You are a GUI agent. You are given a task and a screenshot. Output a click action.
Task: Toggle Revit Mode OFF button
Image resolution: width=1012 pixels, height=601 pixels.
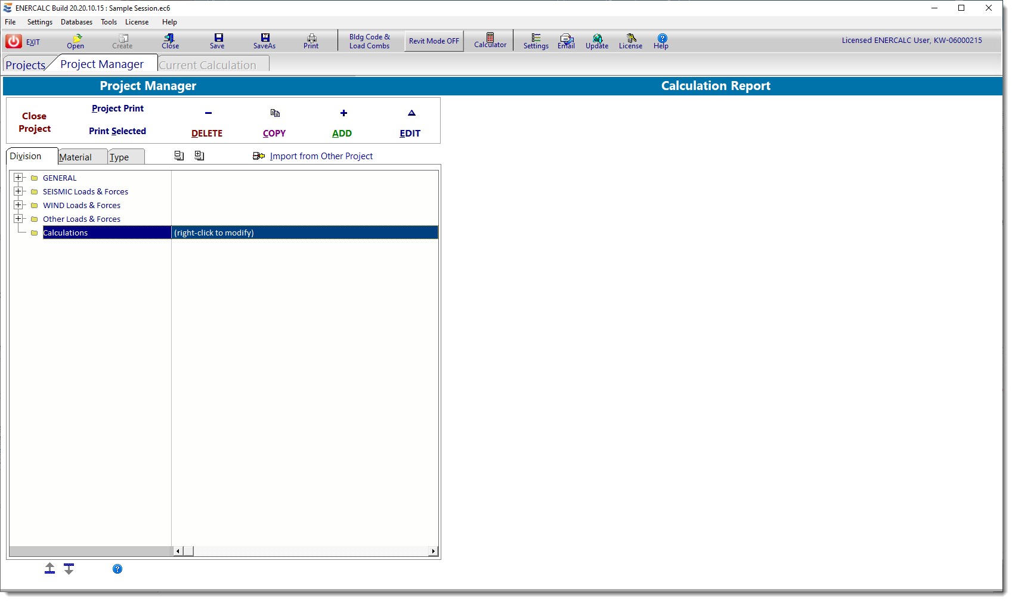pos(434,41)
